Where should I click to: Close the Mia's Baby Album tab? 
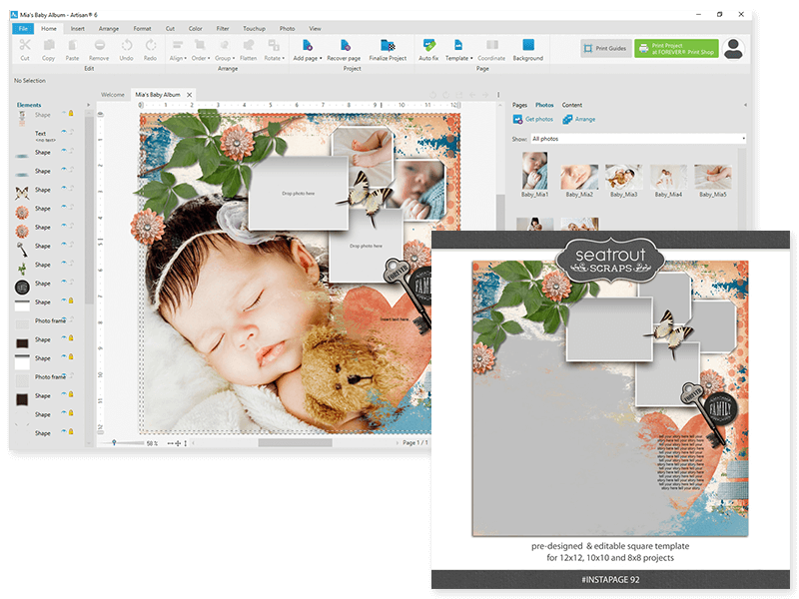pyautogui.click(x=189, y=95)
